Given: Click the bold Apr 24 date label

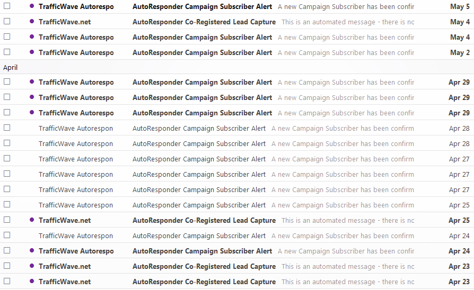Looking at the screenshot, I should click(x=459, y=251).
